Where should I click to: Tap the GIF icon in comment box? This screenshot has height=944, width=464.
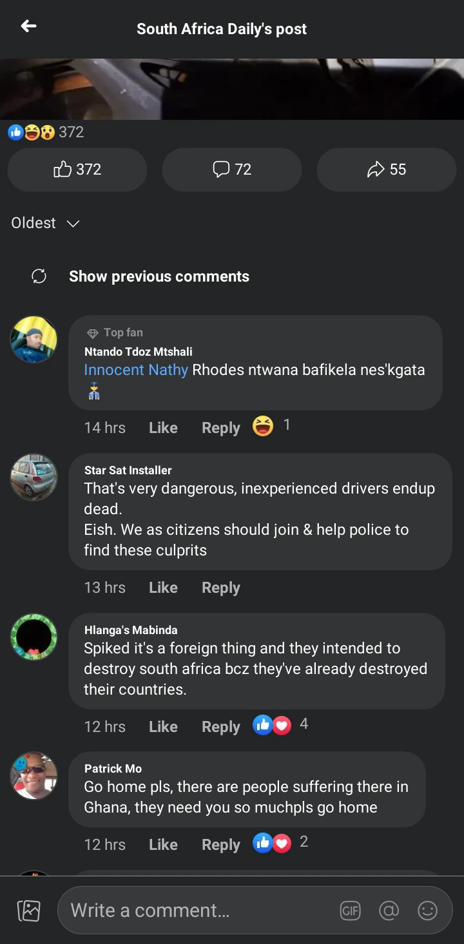coord(350,910)
